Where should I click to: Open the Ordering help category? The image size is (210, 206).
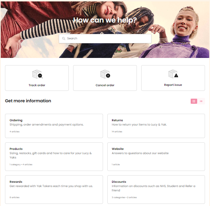point(54,126)
